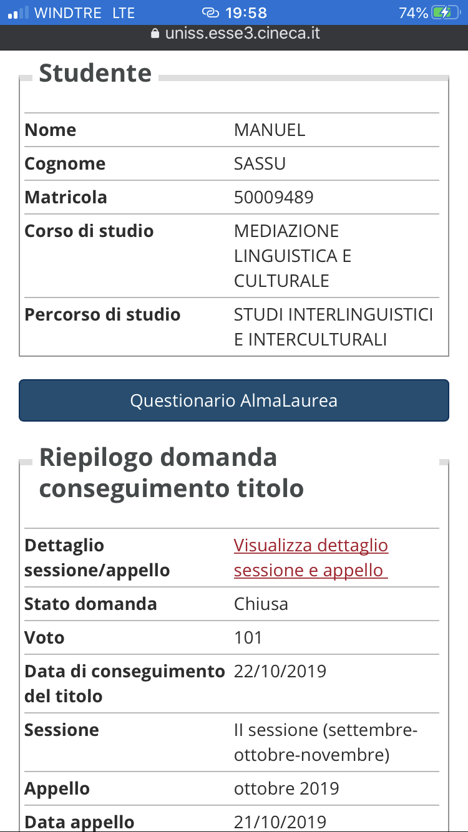Tap the Corso di studio value text
This screenshot has height=832, width=468.
tap(292, 256)
